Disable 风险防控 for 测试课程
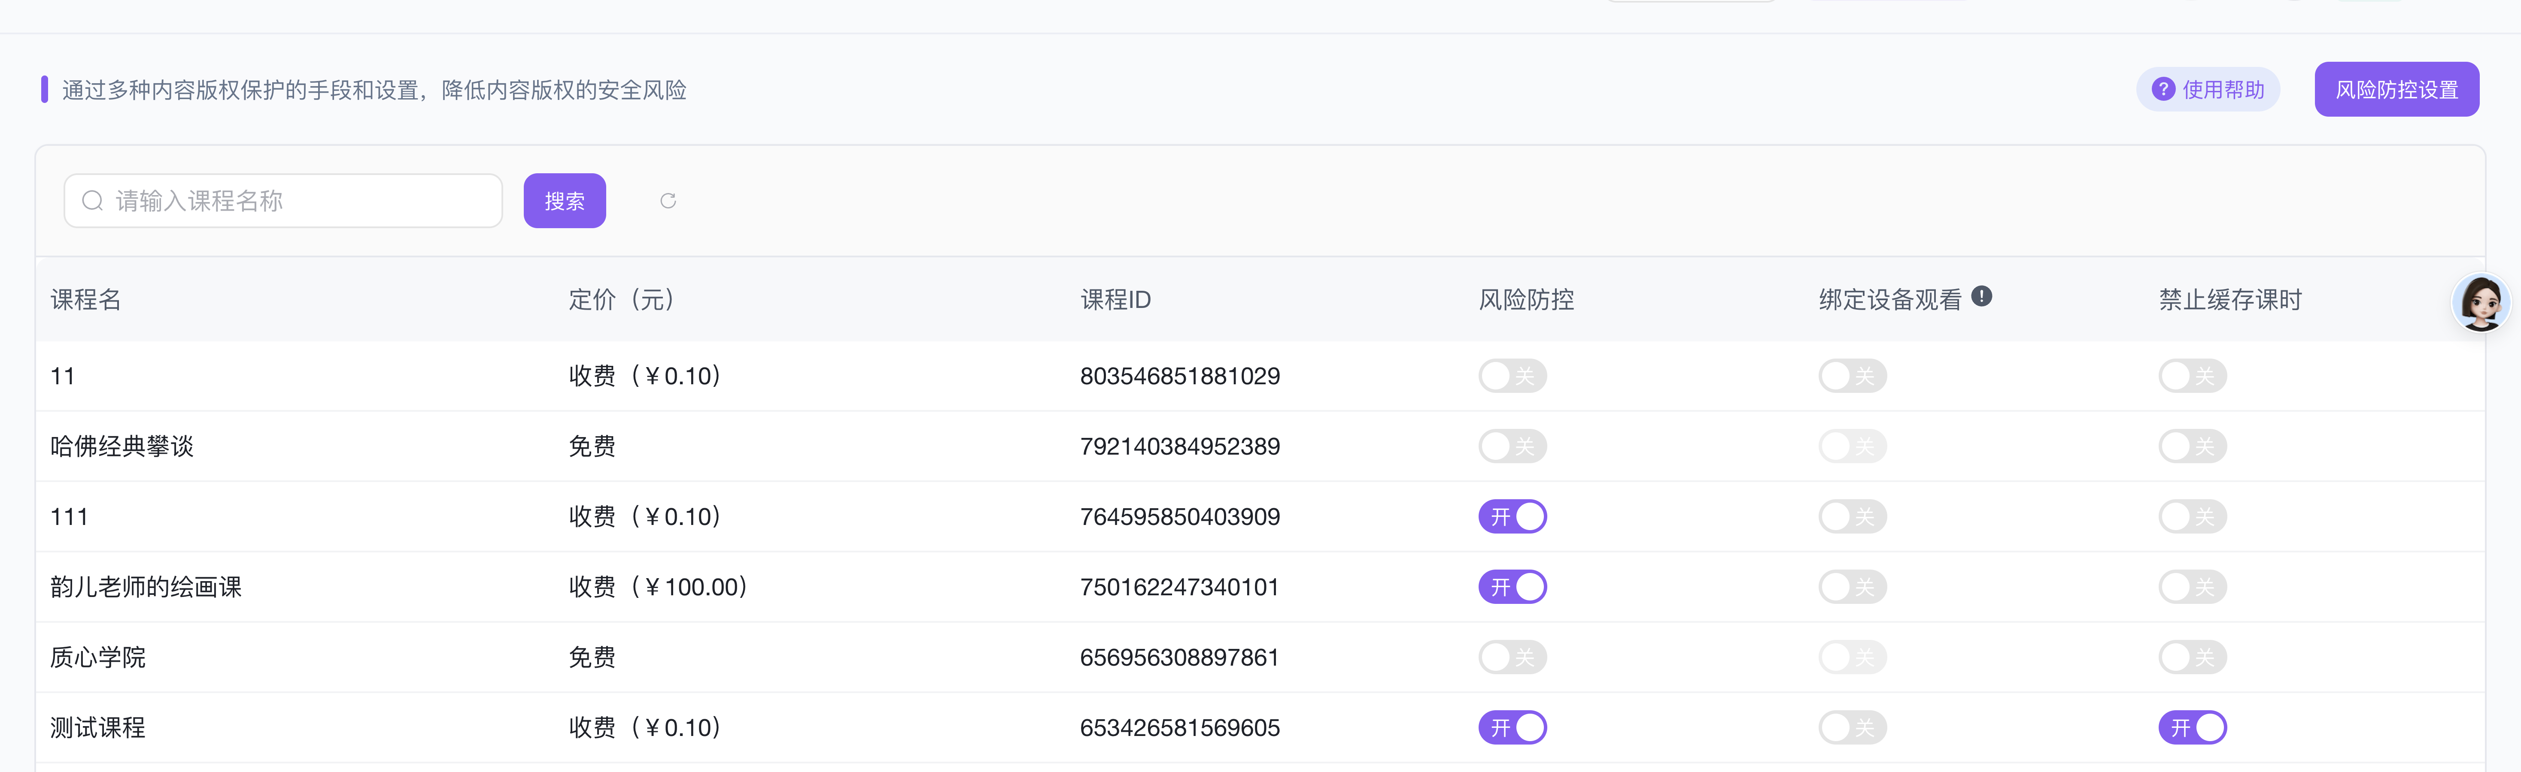This screenshot has height=772, width=2521. click(x=1512, y=728)
